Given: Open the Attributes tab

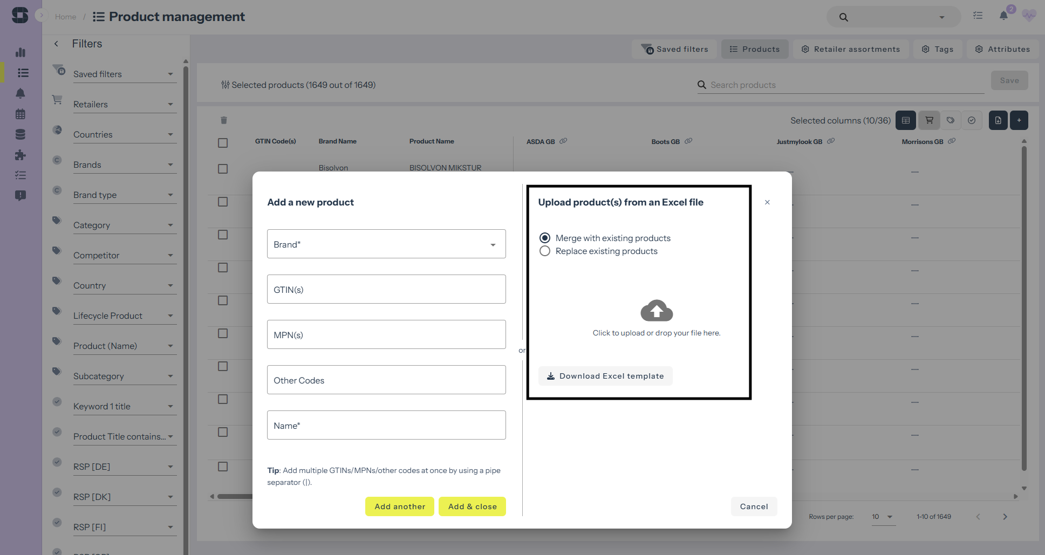Looking at the screenshot, I should [1002, 49].
